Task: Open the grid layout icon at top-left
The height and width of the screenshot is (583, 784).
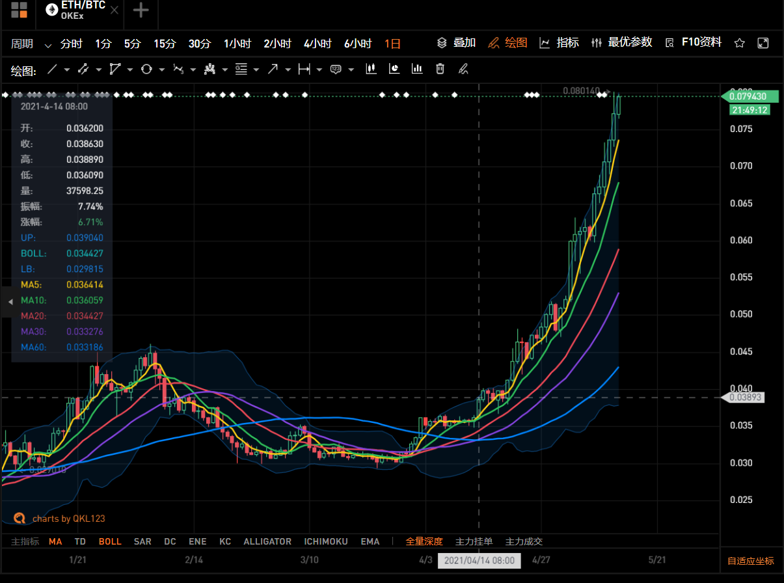Action: (x=19, y=10)
